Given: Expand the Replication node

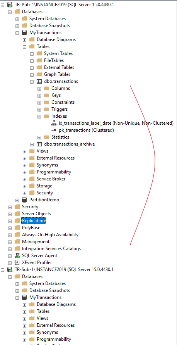Looking at the screenshot, I should [x=10, y=221].
